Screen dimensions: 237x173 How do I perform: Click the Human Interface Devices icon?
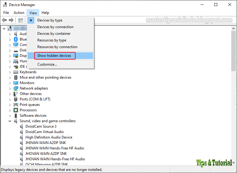16,61
